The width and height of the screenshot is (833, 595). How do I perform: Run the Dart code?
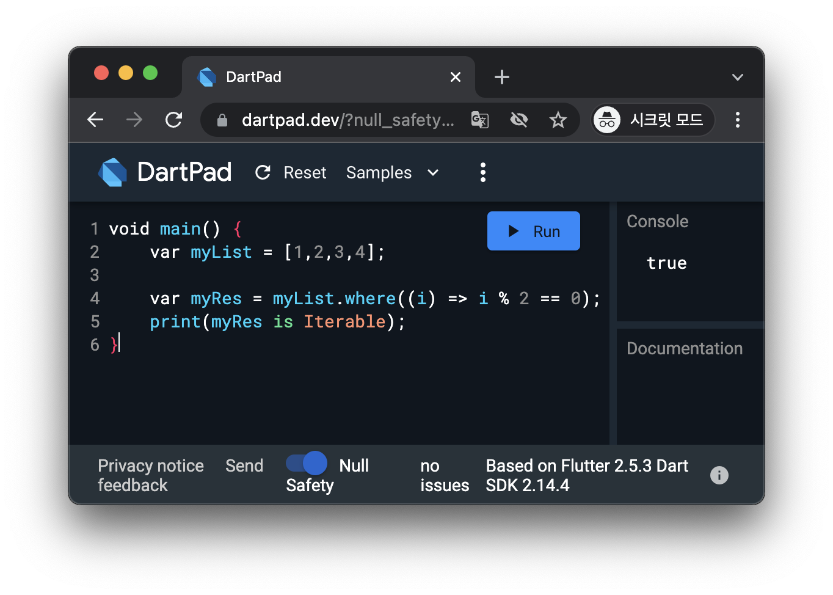click(x=534, y=231)
